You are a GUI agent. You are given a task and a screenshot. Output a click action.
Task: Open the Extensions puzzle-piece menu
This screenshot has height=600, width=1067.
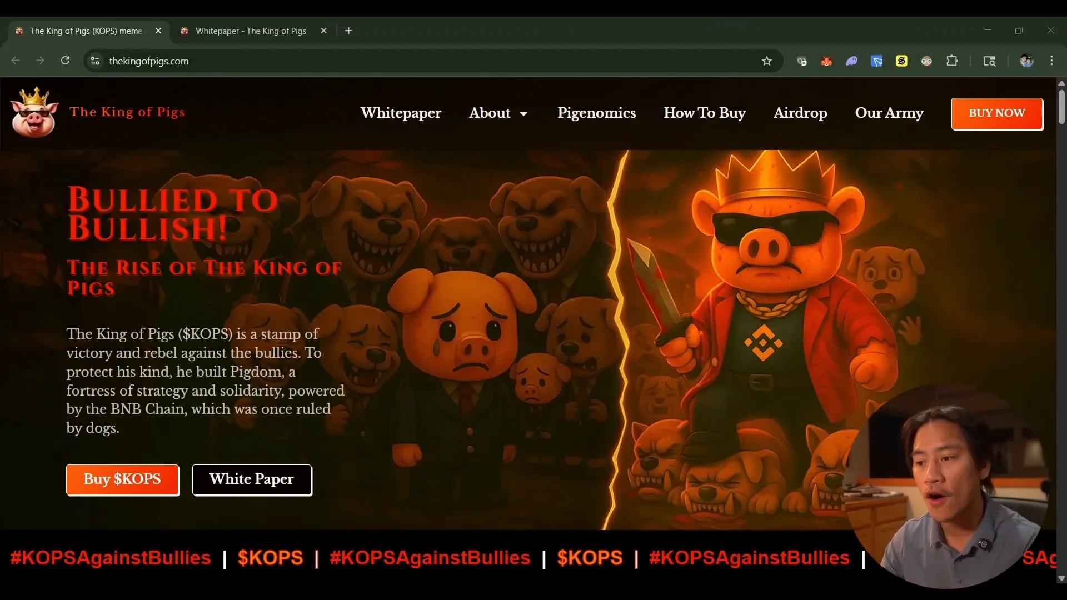pyautogui.click(x=952, y=61)
